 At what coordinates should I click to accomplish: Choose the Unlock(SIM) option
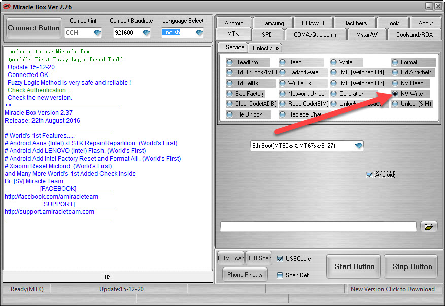[x=412, y=104]
